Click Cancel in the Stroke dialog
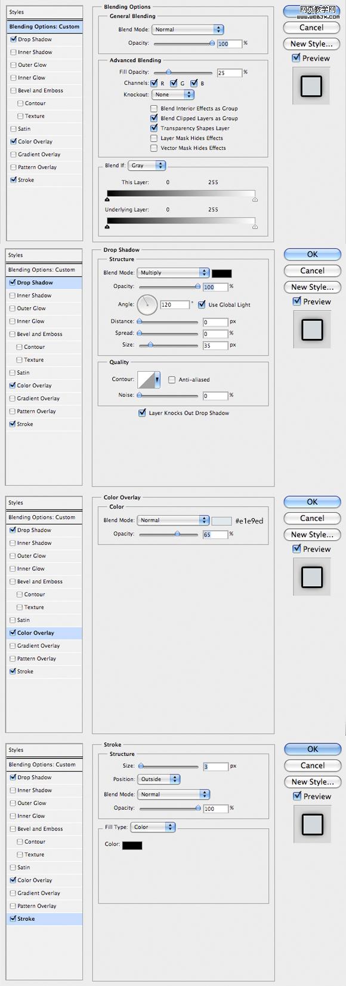The image size is (346, 986). coord(313,765)
